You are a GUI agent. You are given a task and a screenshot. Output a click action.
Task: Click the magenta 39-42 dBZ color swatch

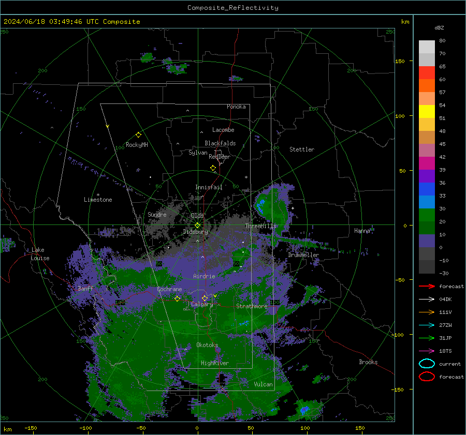[x=427, y=163]
